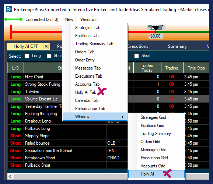Image resolution: width=213 pixels, height=184 pixels.
Task: Close the Holly AI OFF tab
Action: tap(46, 46)
